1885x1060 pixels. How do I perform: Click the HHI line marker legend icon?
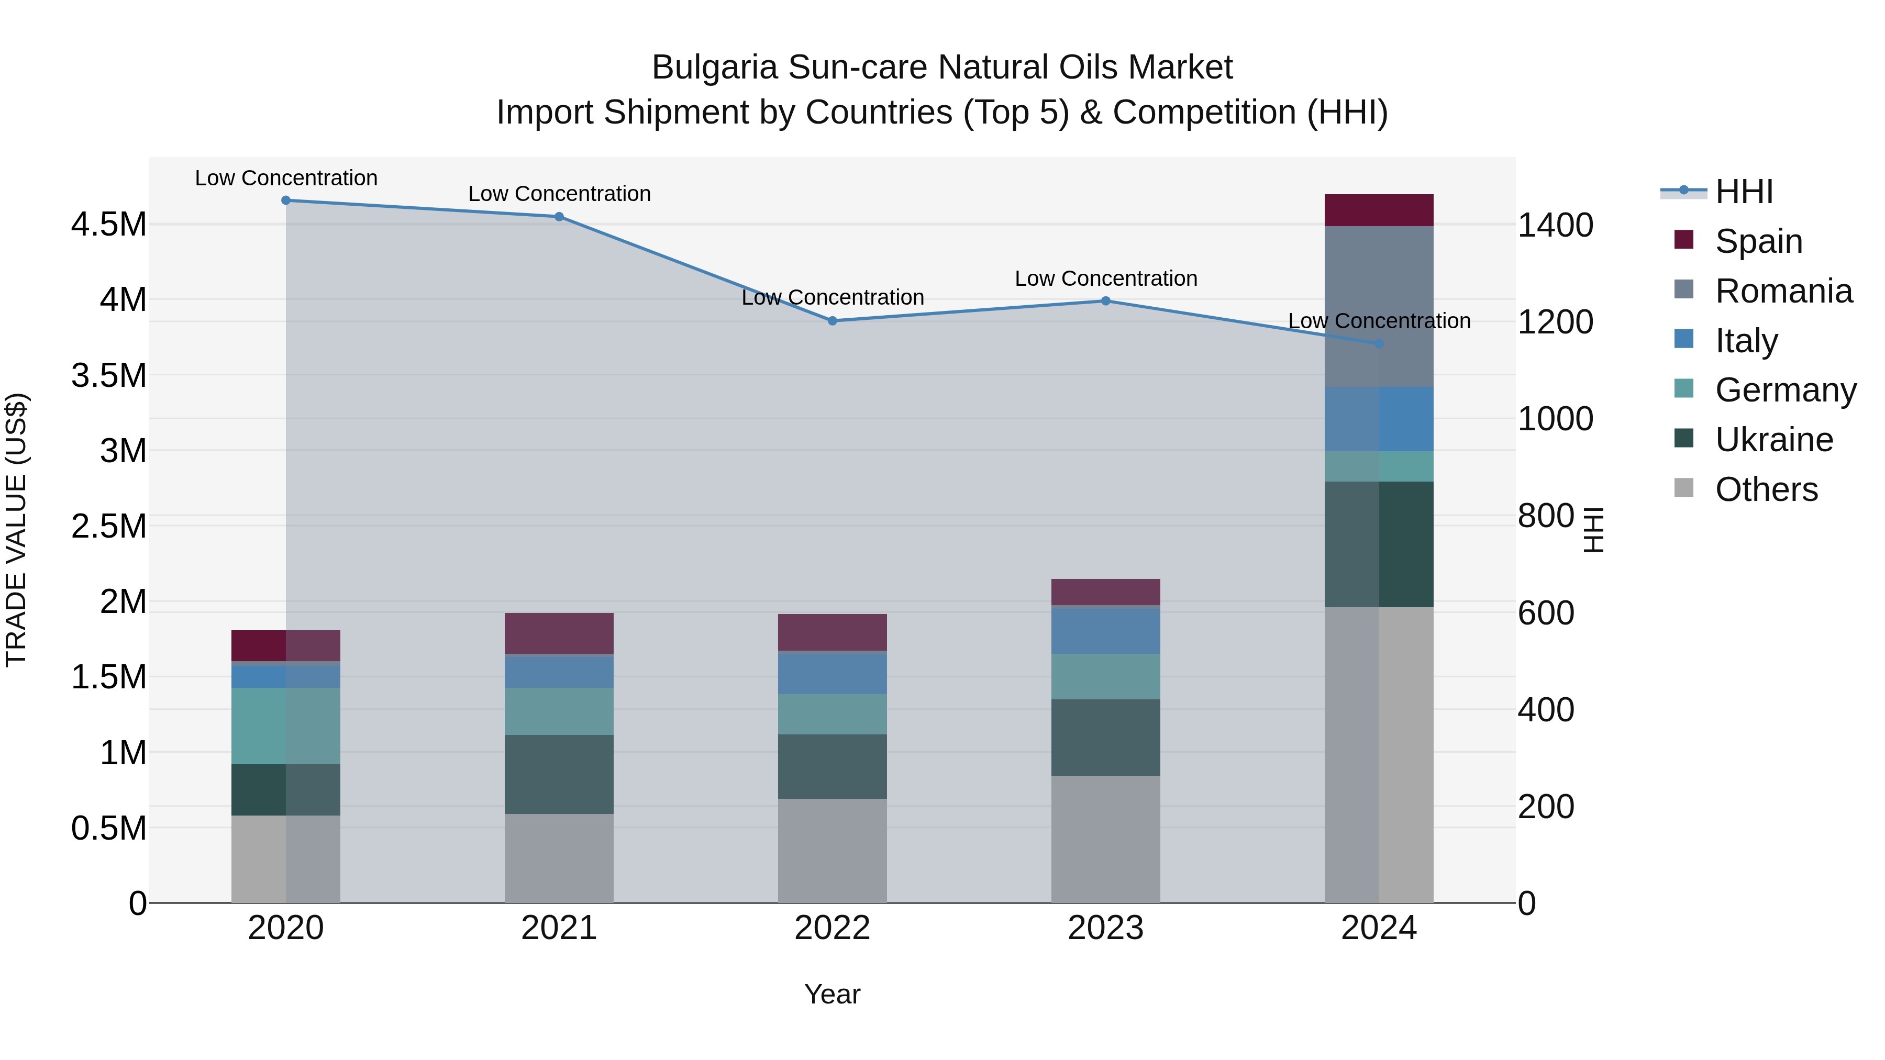pos(1684,191)
